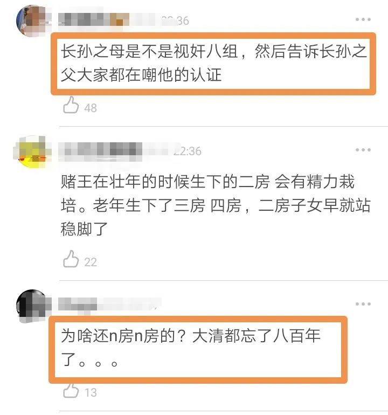Like the comment with 22 likes
388x415 pixels.
pyautogui.click(x=71, y=259)
